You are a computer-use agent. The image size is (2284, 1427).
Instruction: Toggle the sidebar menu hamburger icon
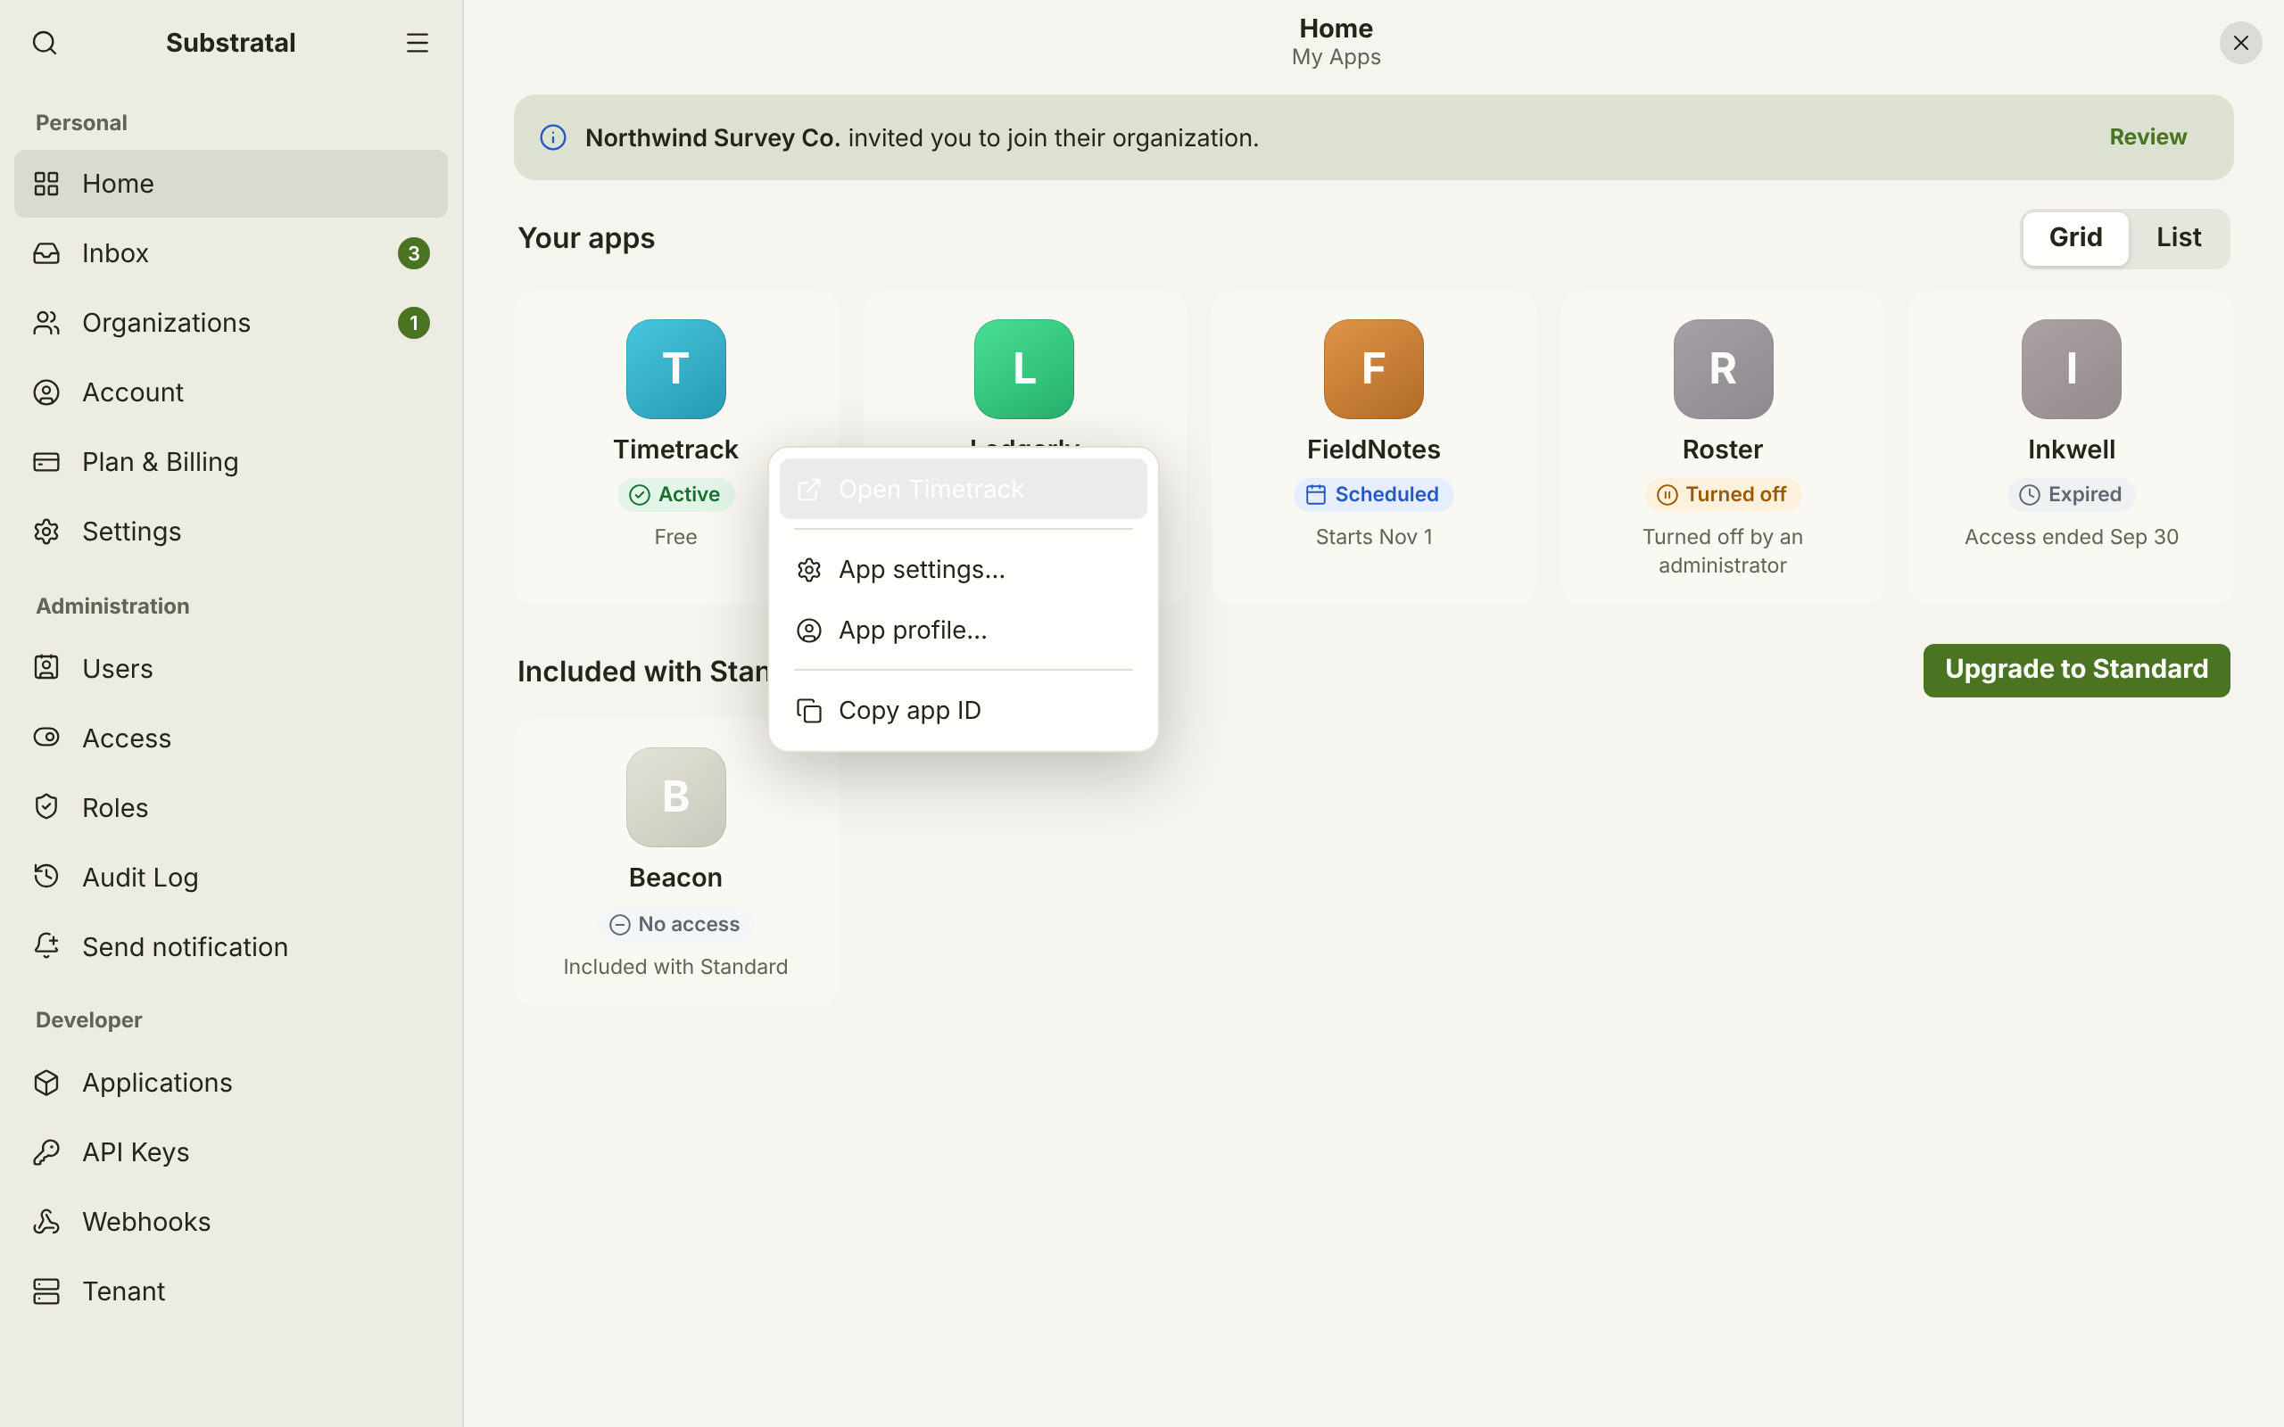418,43
